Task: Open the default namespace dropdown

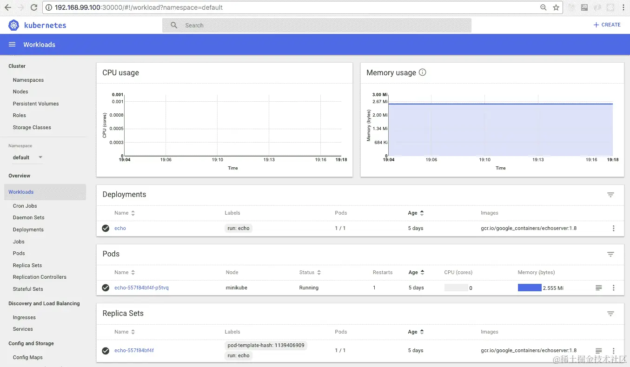Action: [27, 157]
